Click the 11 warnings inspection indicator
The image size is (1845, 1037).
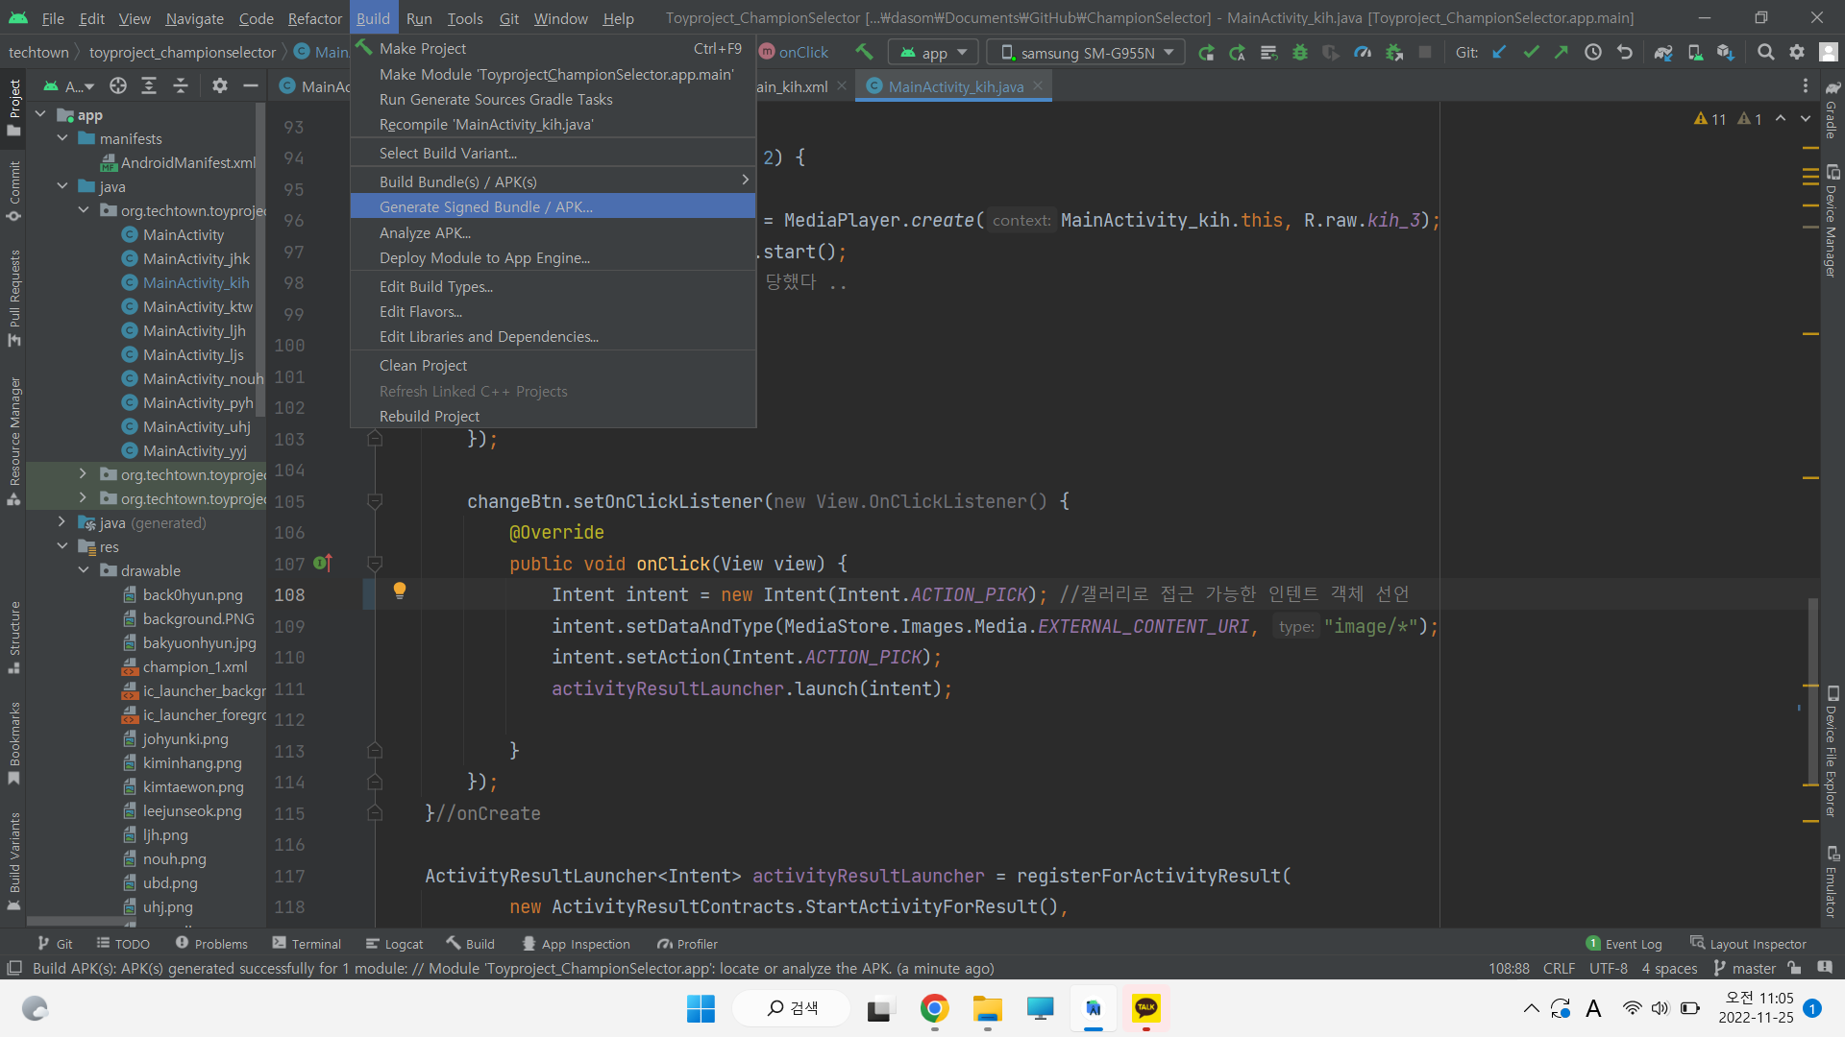point(1710,119)
